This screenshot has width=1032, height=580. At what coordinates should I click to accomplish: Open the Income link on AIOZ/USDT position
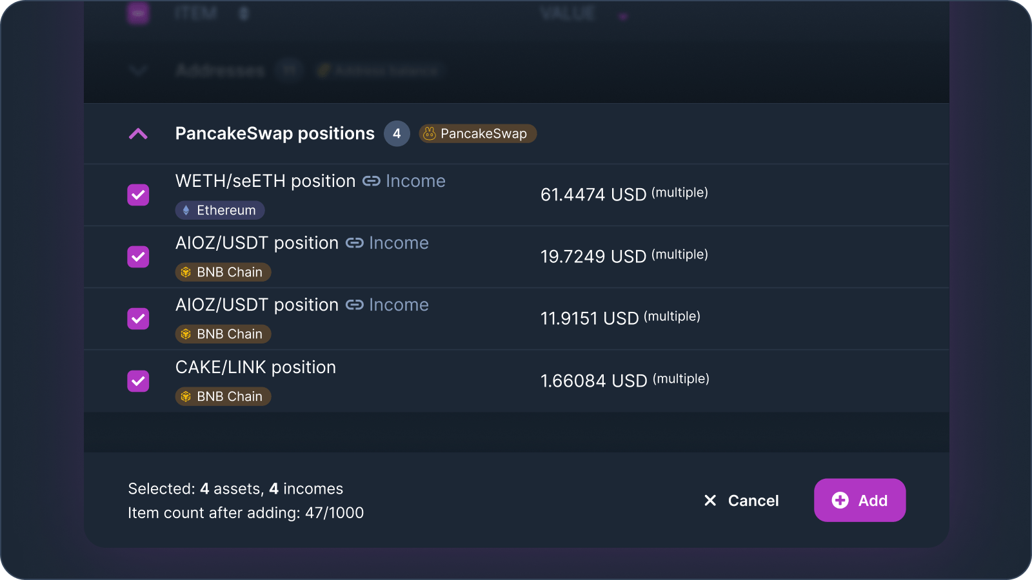(x=399, y=243)
